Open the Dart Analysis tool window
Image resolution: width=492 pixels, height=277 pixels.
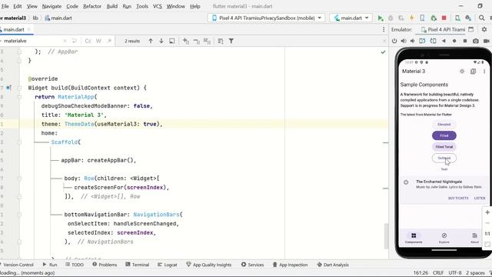pyautogui.click(x=333, y=265)
